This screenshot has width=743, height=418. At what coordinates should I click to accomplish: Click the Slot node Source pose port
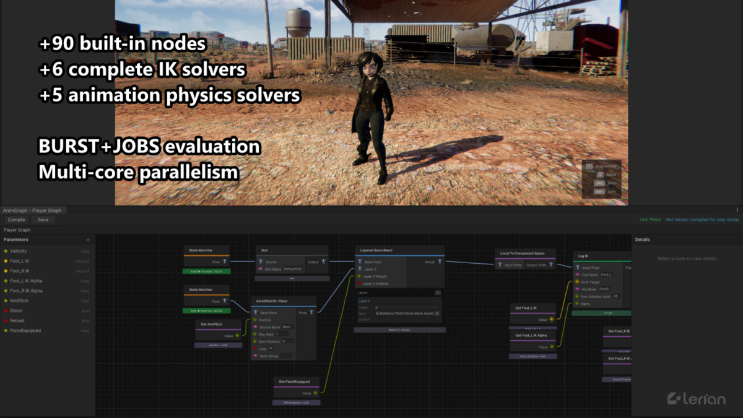tap(261, 262)
